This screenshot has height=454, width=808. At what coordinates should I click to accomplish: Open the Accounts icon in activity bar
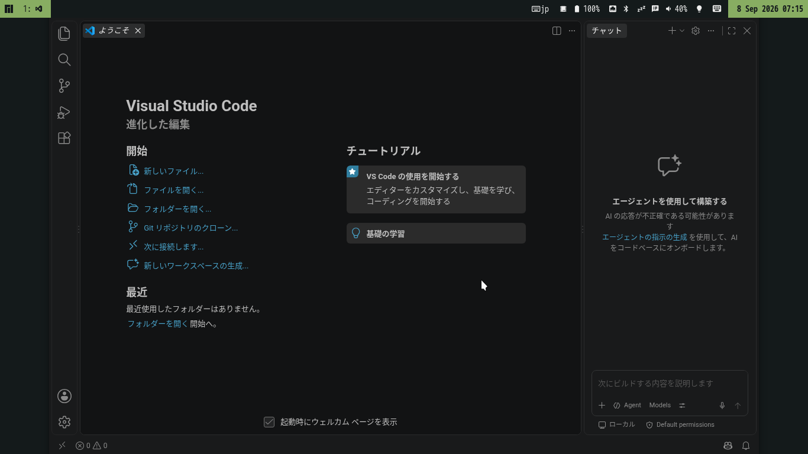pyautogui.click(x=64, y=396)
